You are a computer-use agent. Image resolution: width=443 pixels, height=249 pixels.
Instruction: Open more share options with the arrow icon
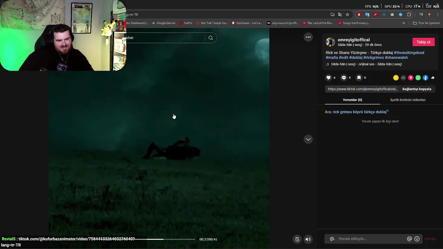433,78
